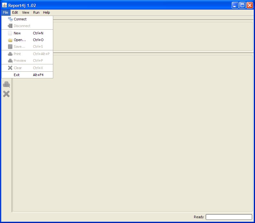255x223 pixels.
Task: Click the printer icon beside Print
Action: point(10,54)
